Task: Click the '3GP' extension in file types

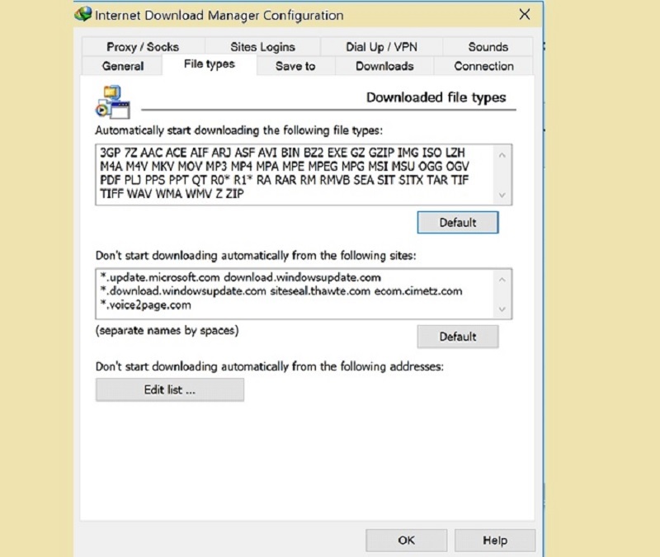Action: [x=110, y=153]
